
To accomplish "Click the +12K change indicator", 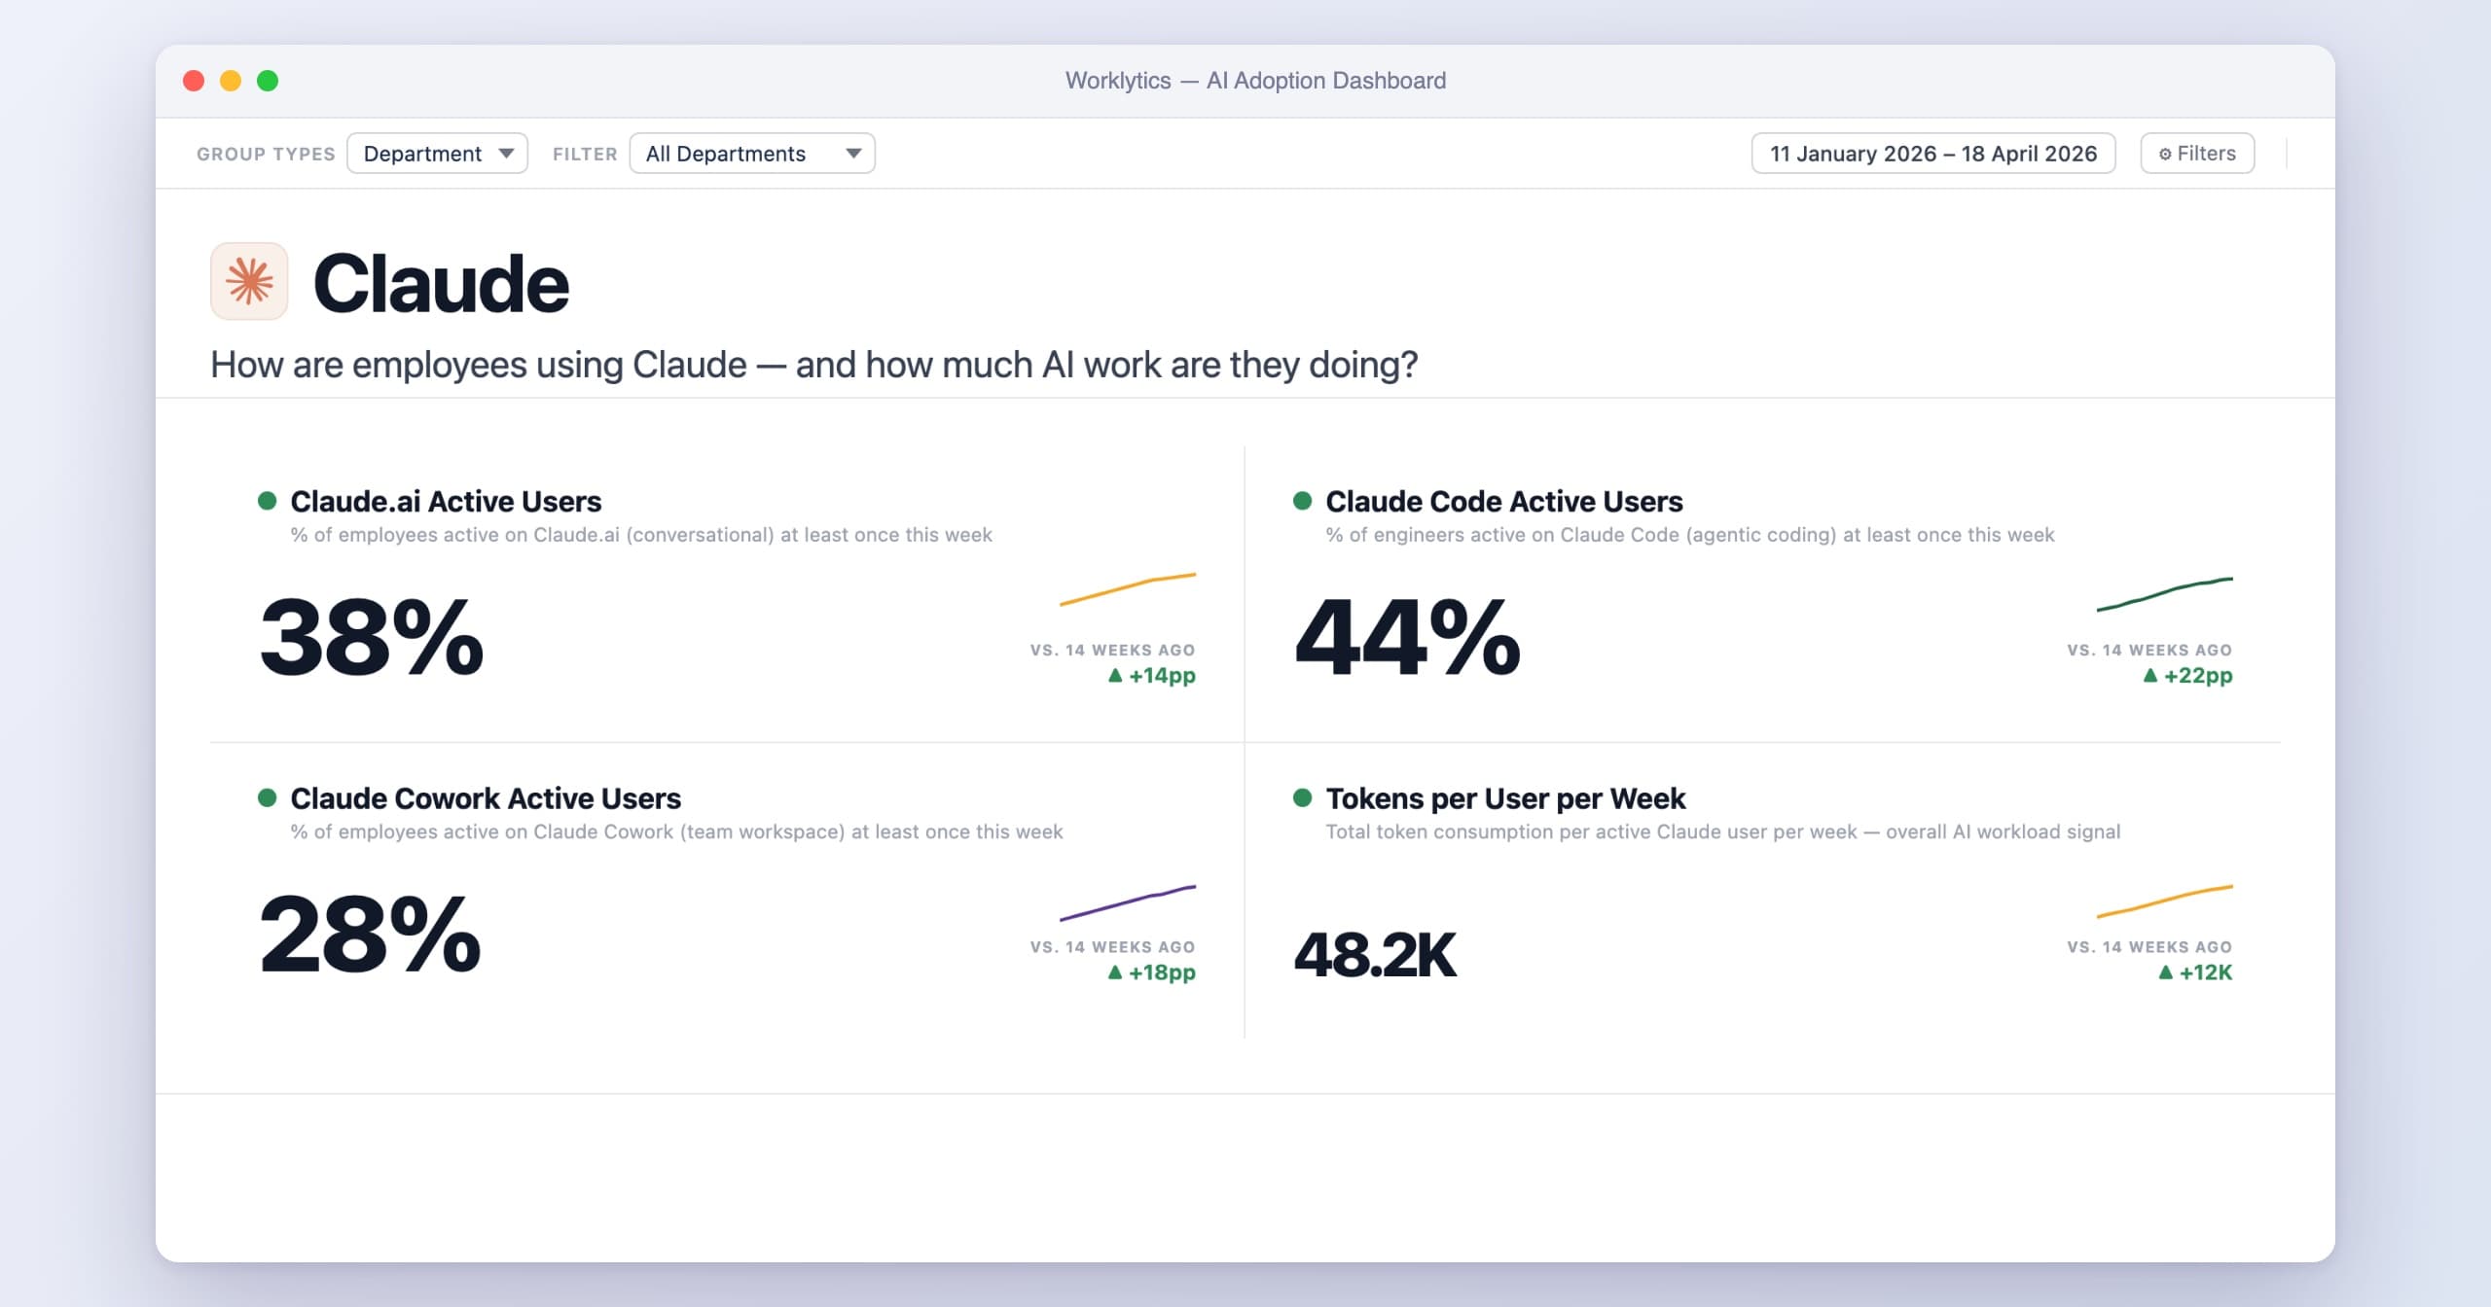I will (2195, 972).
